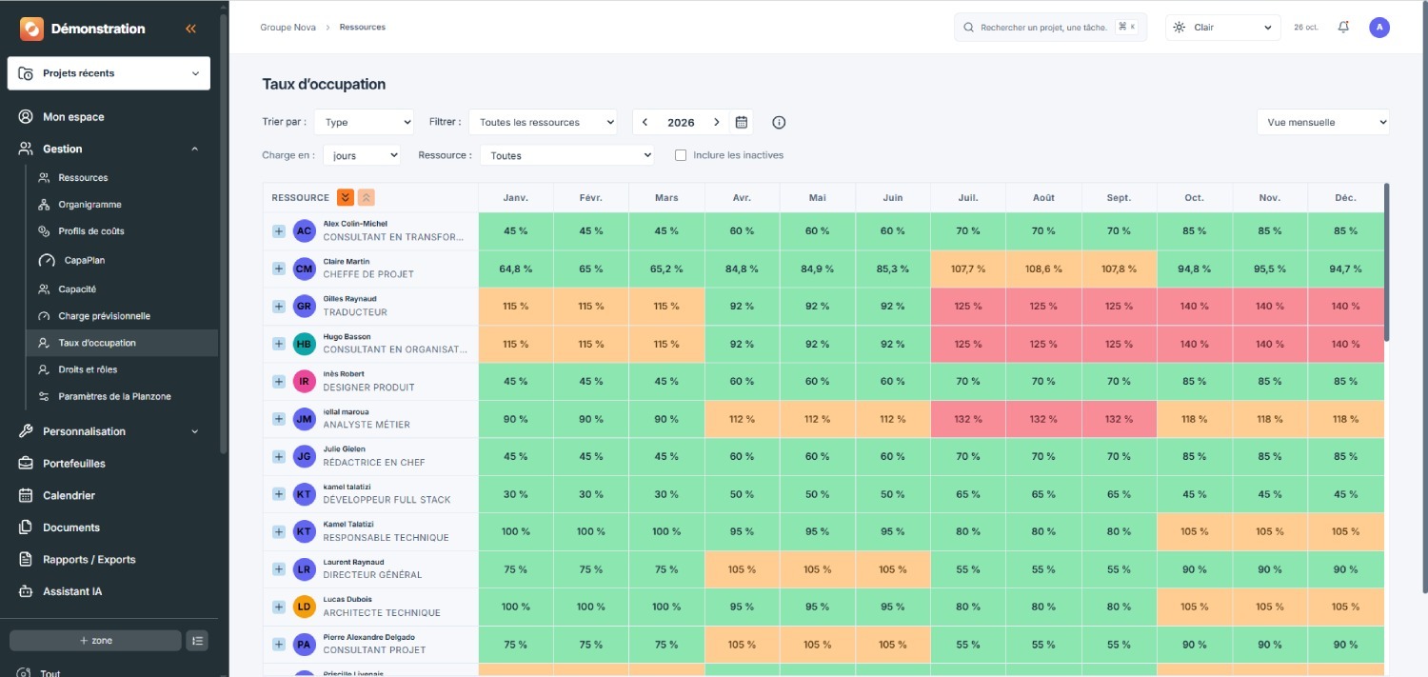
Task: Open the user avatar A menu
Action: (x=1379, y=28)
